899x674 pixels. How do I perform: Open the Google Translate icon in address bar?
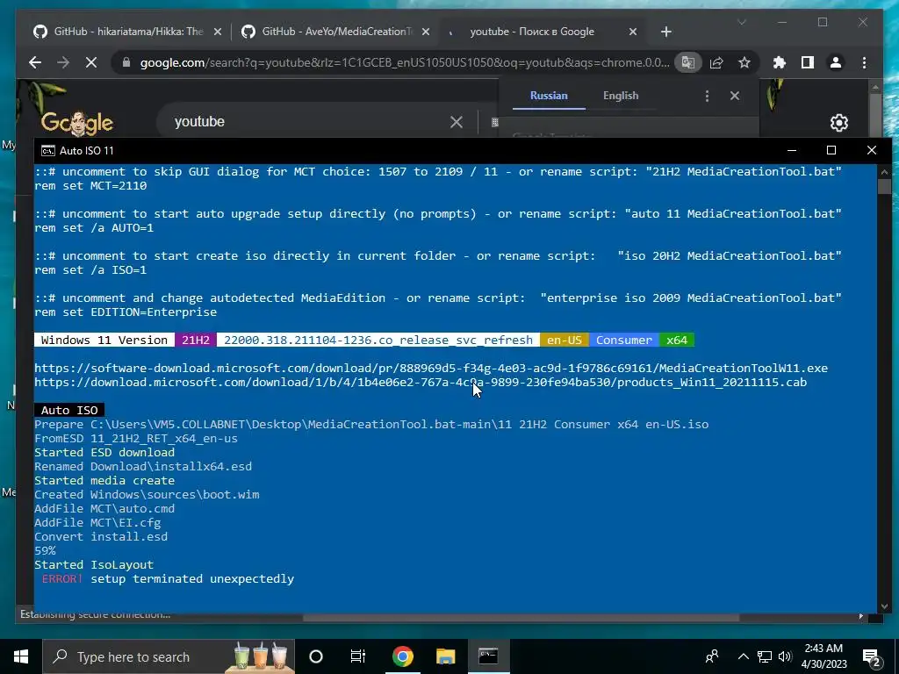688,62
